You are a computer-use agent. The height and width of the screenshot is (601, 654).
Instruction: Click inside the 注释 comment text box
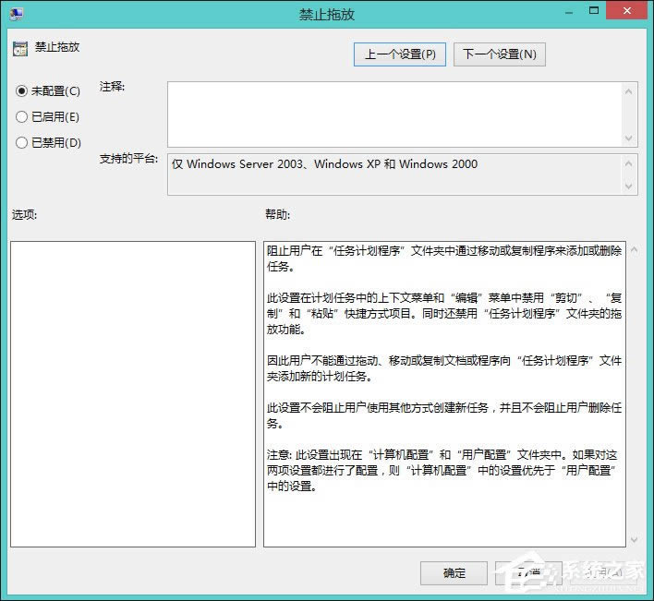[394, 114]
